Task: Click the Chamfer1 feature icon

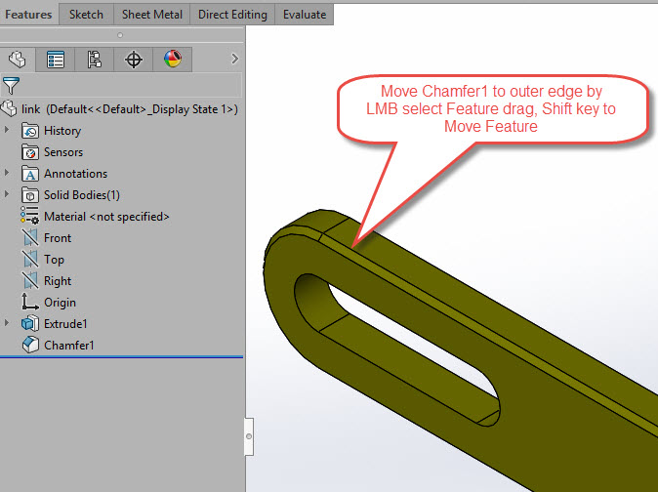Action: [30, 345]
